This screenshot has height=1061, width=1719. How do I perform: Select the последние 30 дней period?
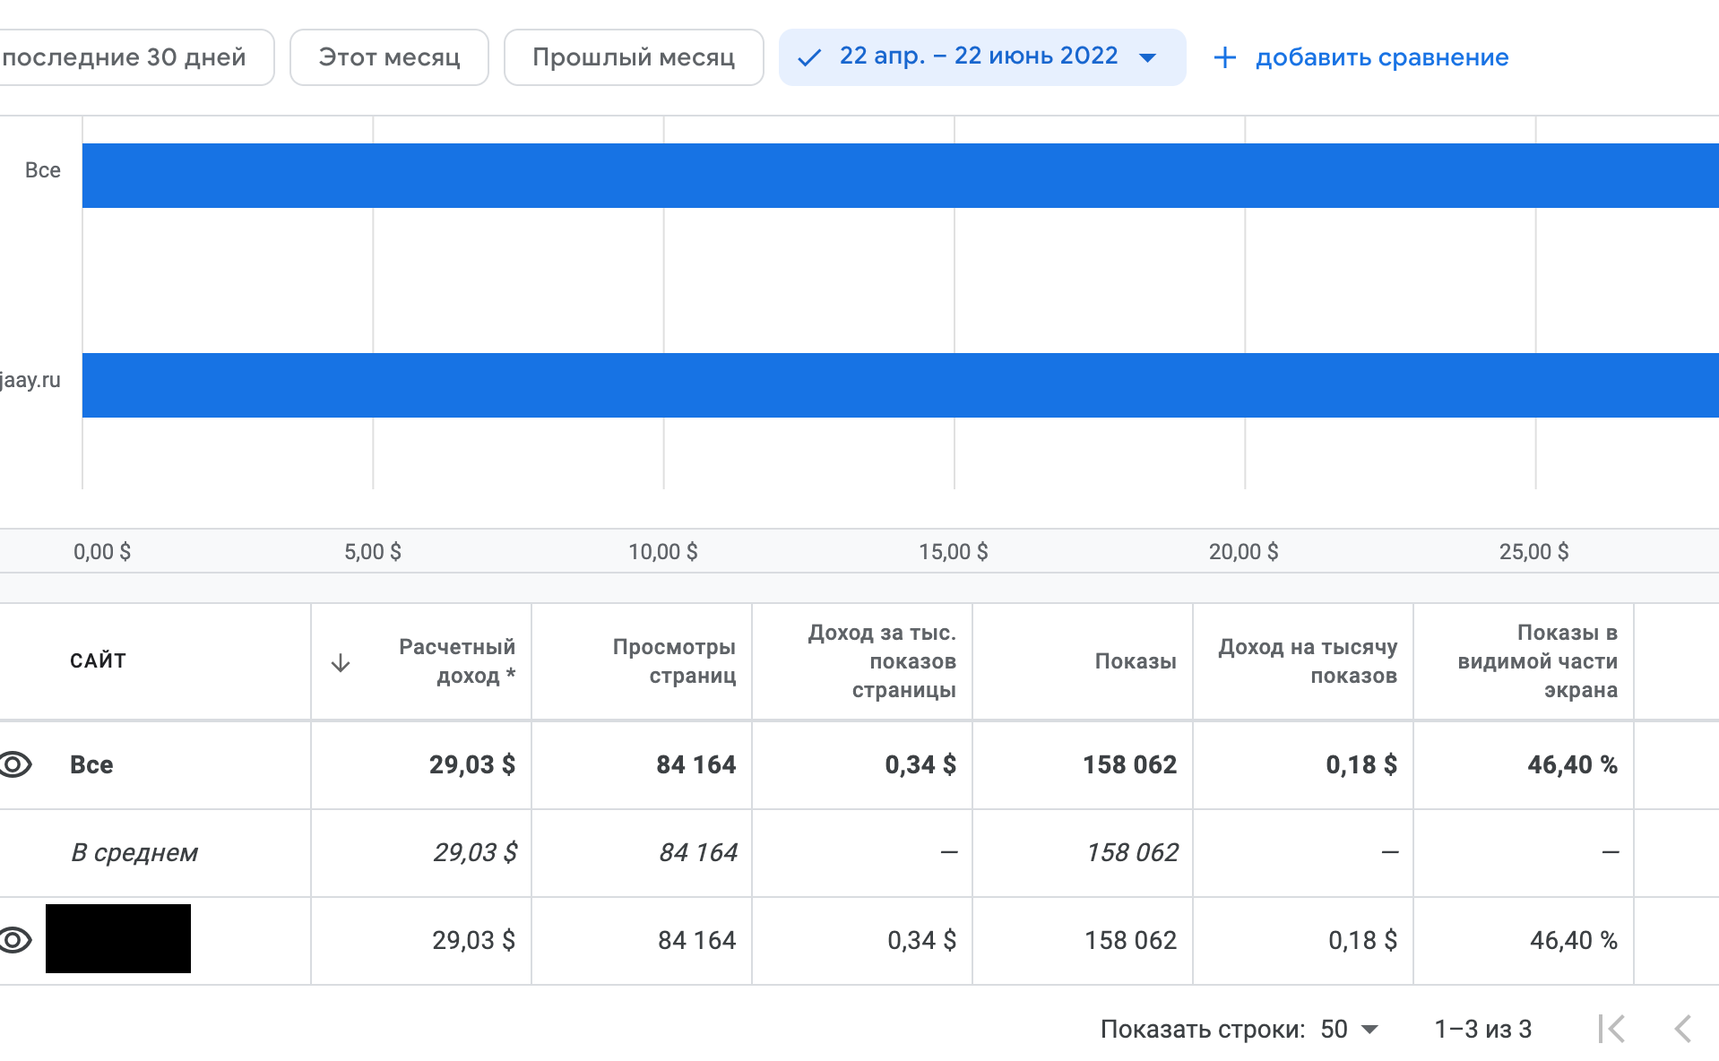(x=125, y=57)
